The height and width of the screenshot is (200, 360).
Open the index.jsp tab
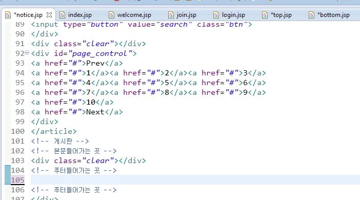(79, 15)
